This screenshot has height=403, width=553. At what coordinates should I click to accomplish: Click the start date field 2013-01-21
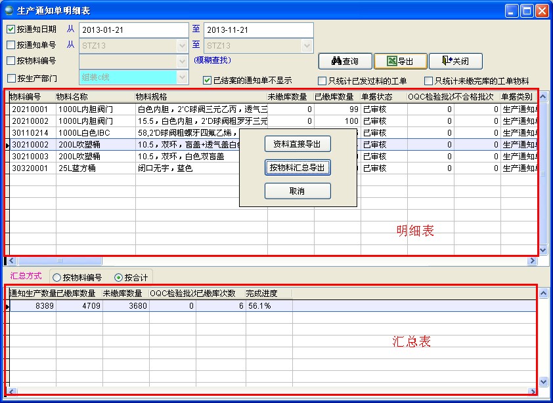(x=133, y=30)
